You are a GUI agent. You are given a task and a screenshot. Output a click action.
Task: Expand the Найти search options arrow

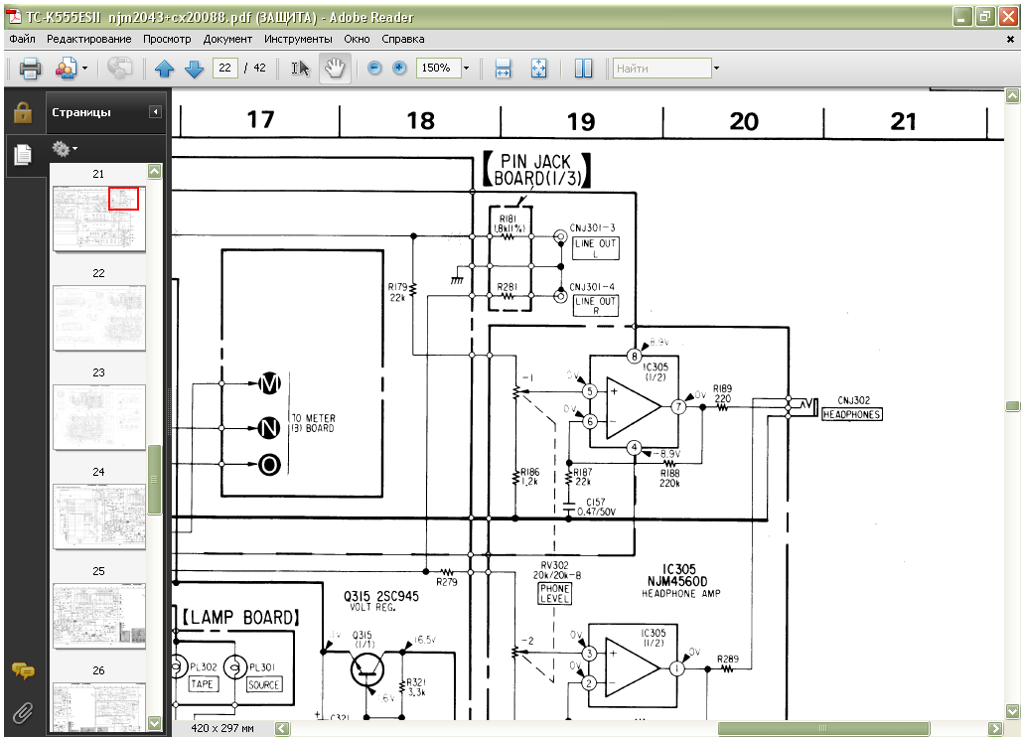click(716, 68)
